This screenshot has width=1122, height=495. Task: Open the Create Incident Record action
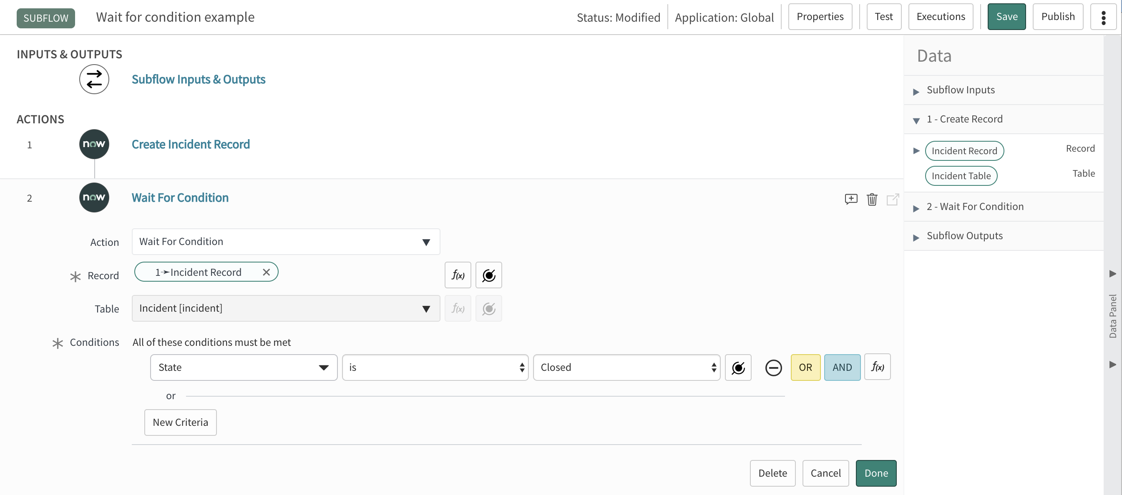(x=191, y=145)
